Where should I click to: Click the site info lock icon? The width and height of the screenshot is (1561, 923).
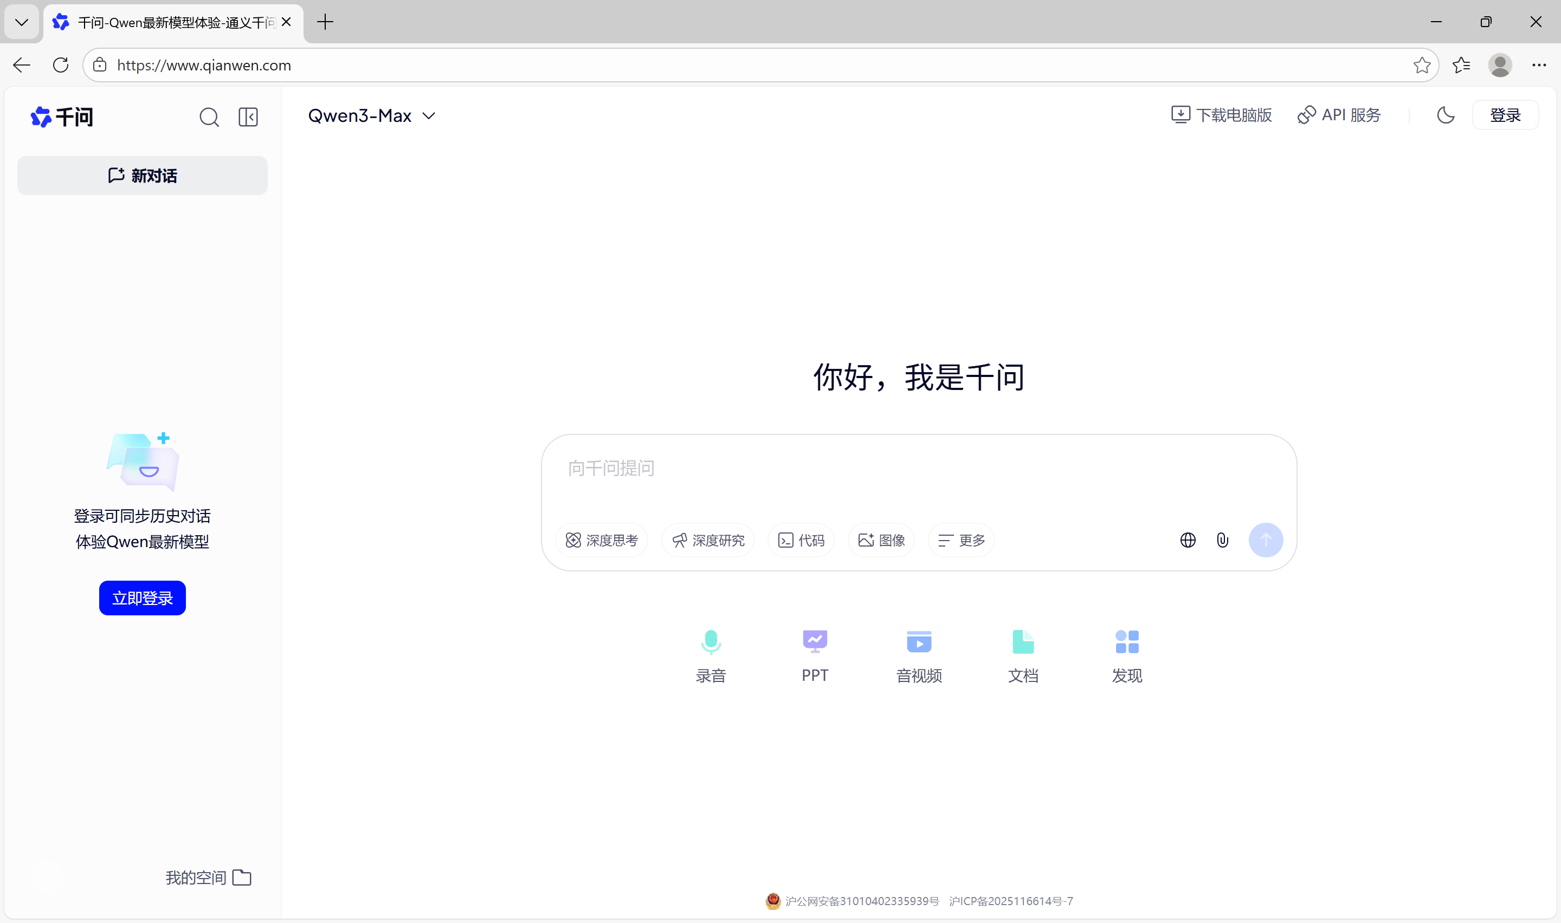tap(100, 64)
